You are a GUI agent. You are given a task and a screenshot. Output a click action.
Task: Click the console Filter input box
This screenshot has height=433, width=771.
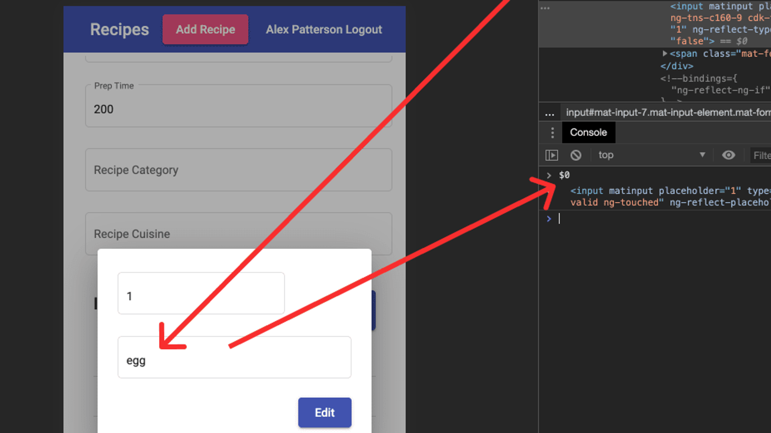[x=761, y=156]
